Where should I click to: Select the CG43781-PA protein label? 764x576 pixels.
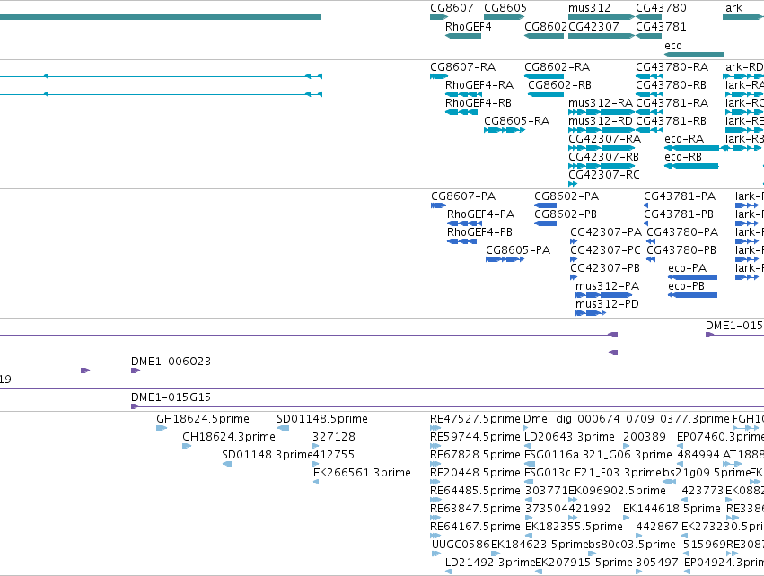680,196
